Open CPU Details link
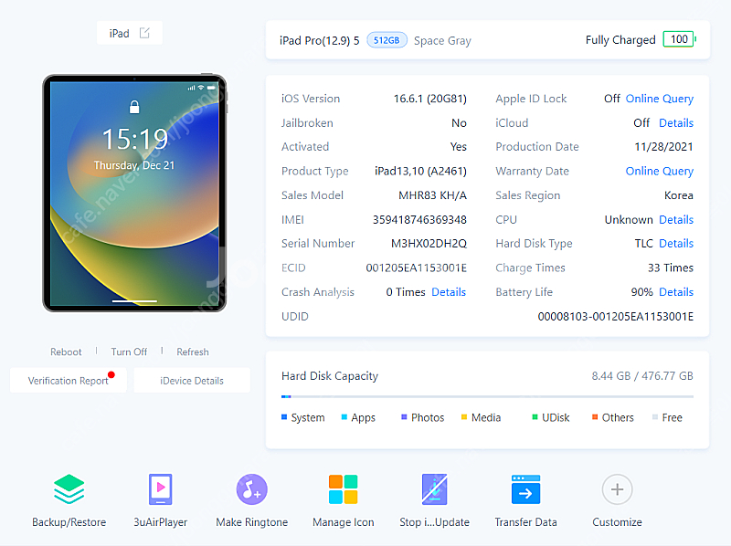731x546 pixels. point(676,219)
